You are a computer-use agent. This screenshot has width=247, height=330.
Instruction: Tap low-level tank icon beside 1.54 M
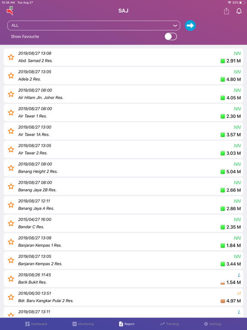coord(223,282)
